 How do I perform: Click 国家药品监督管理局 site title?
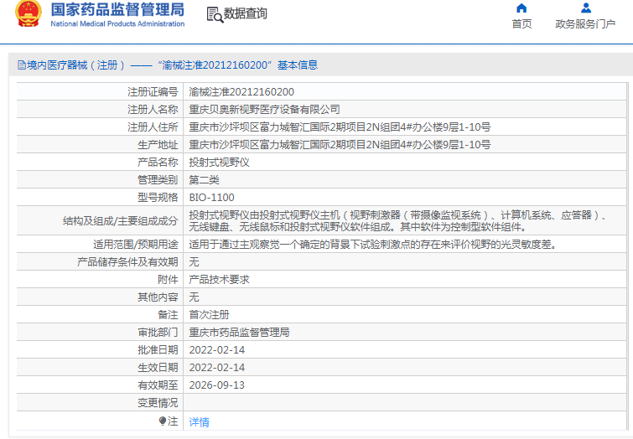tap(117, 10)
